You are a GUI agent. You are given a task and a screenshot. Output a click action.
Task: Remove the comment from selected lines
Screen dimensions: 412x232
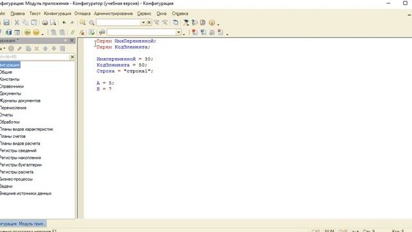pyautogui.click(x=82, y=32)
